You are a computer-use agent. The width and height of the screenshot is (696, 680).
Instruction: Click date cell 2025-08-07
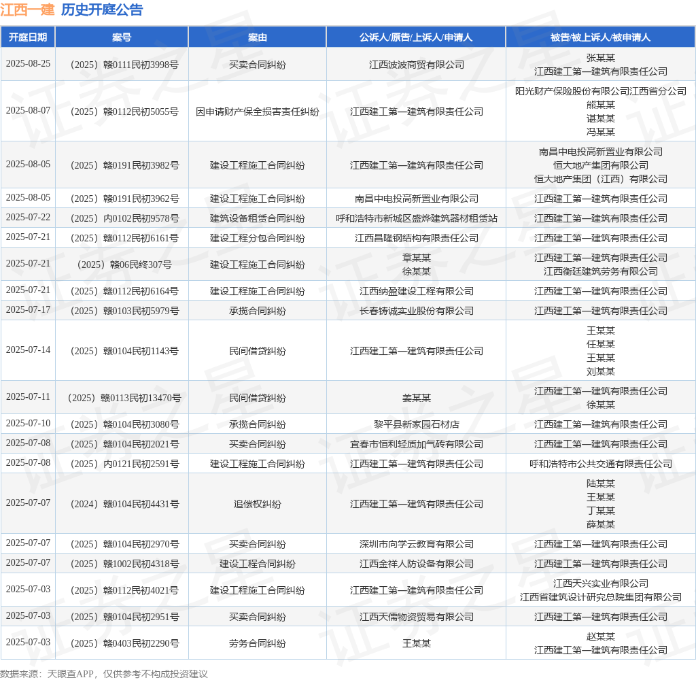[28, 110]
